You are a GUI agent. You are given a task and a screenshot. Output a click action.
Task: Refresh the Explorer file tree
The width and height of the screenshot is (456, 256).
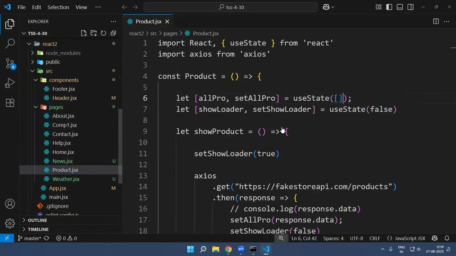[x=103, y=33]
